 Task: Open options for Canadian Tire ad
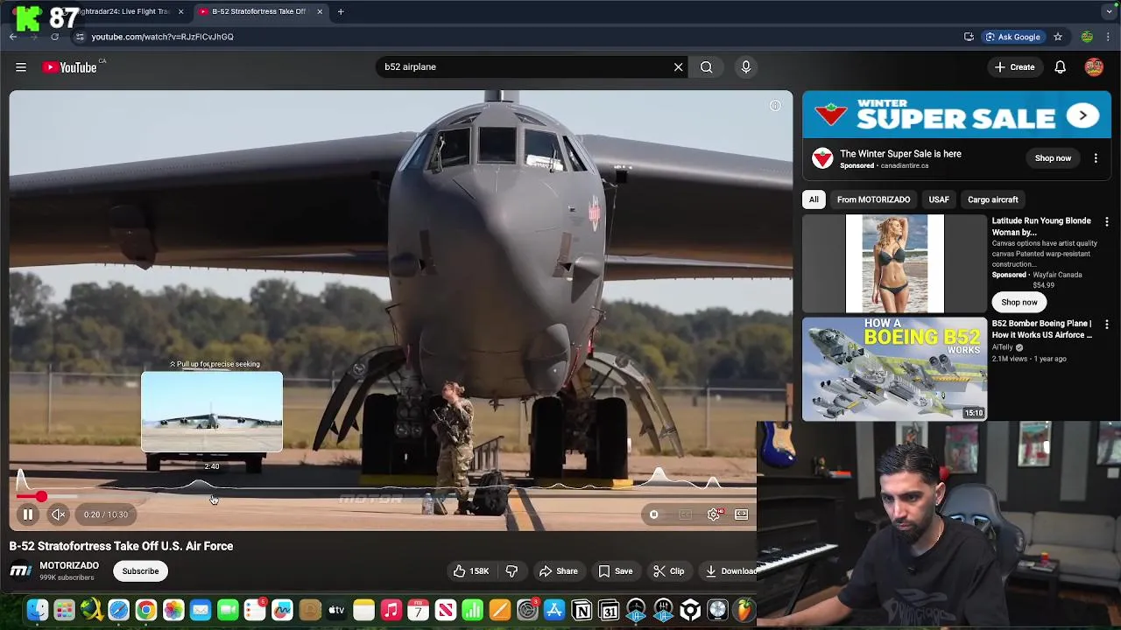tap(1096, 158)
